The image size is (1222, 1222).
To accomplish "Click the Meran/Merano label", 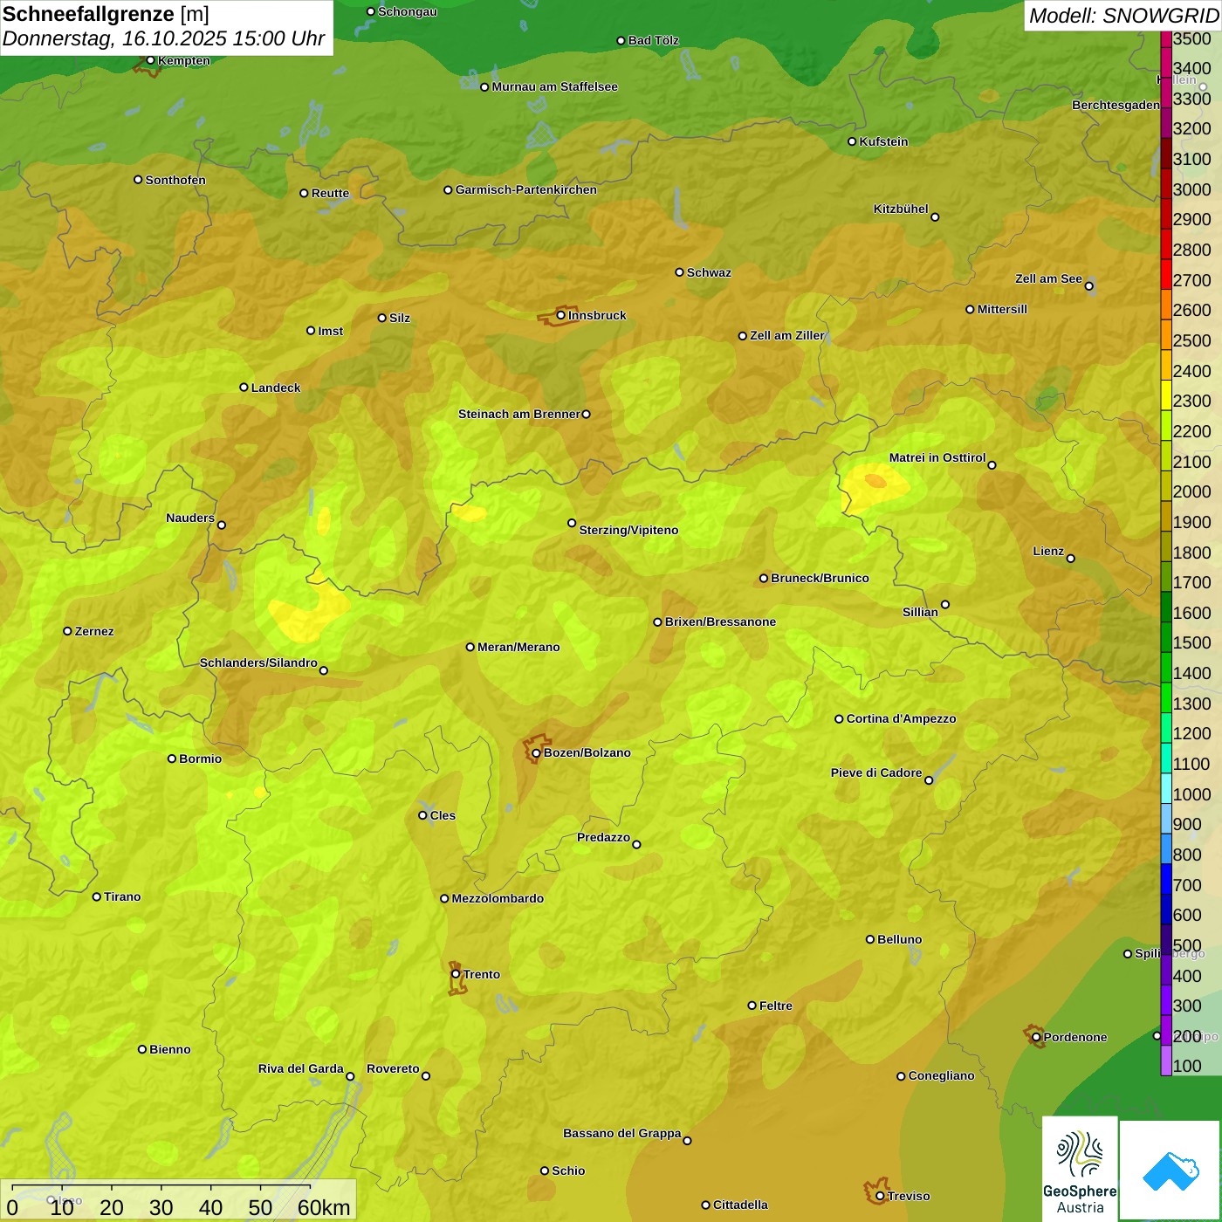I will click(x=518, y=647).
